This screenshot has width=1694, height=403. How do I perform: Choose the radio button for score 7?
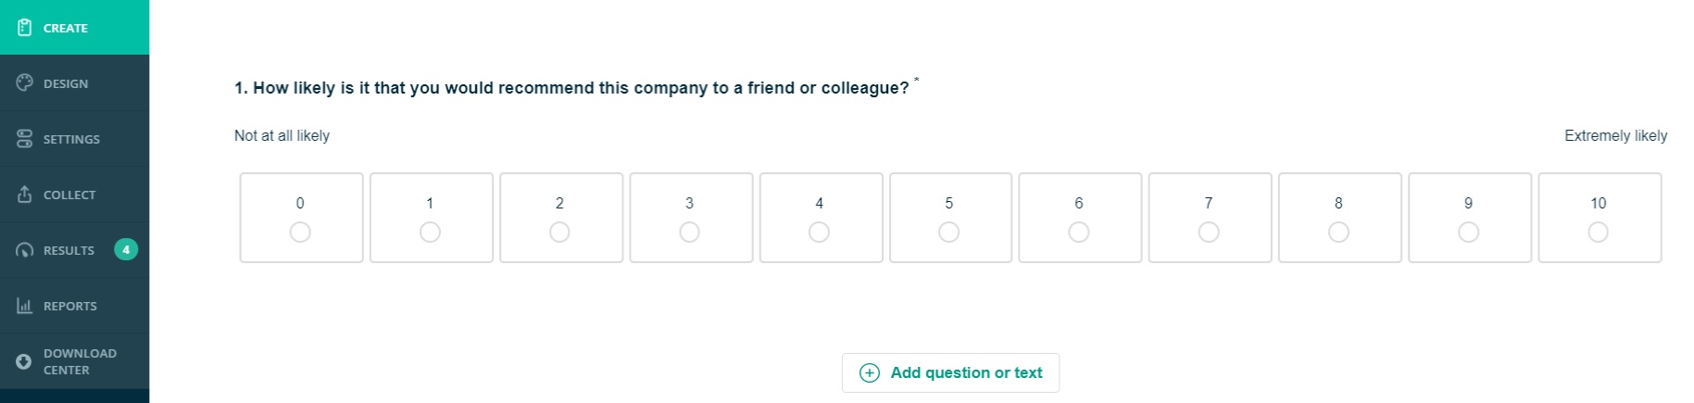click(1209, 232)
